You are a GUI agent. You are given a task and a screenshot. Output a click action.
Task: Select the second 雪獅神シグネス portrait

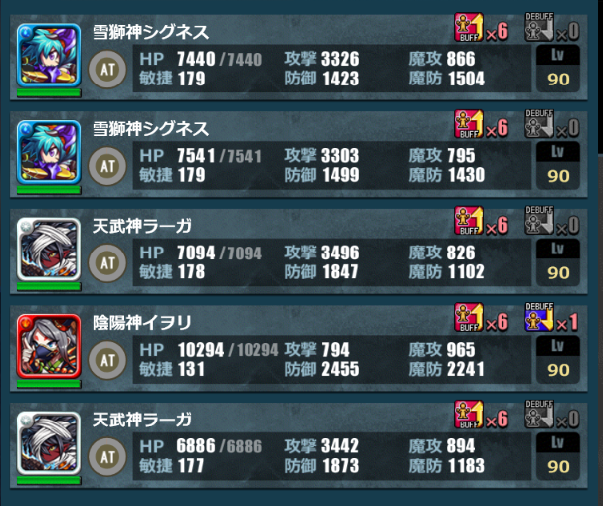[49, 152]
